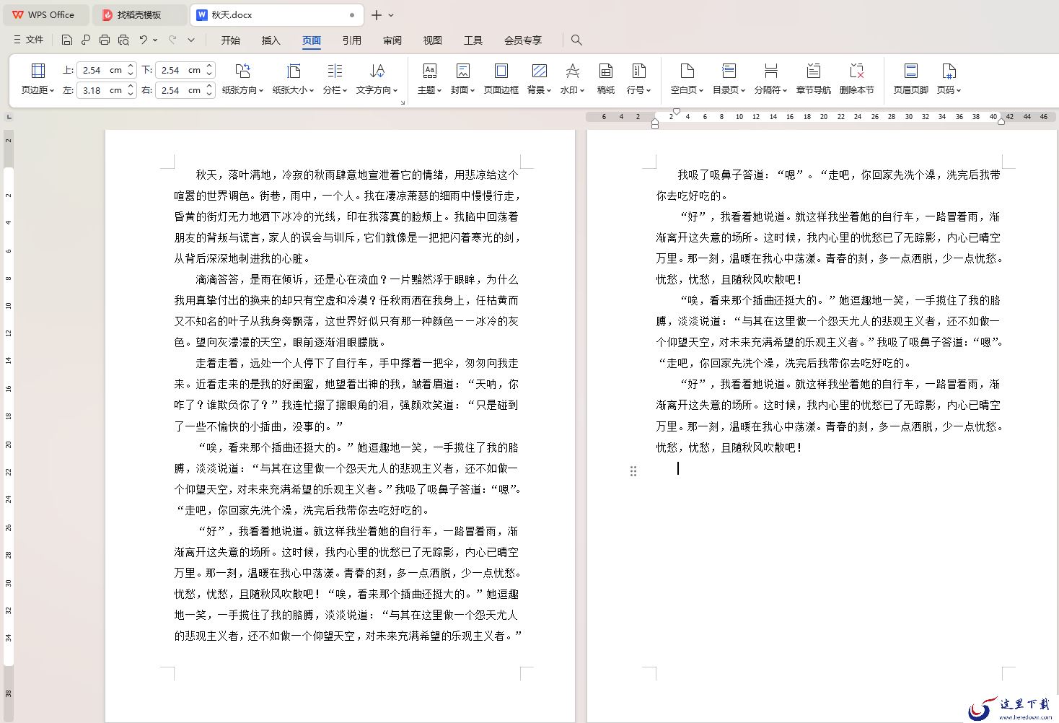Click the first-line indent marker on ruler
Screen dimensions: 1059x723
pyautogui.click(x=676, y=111)
